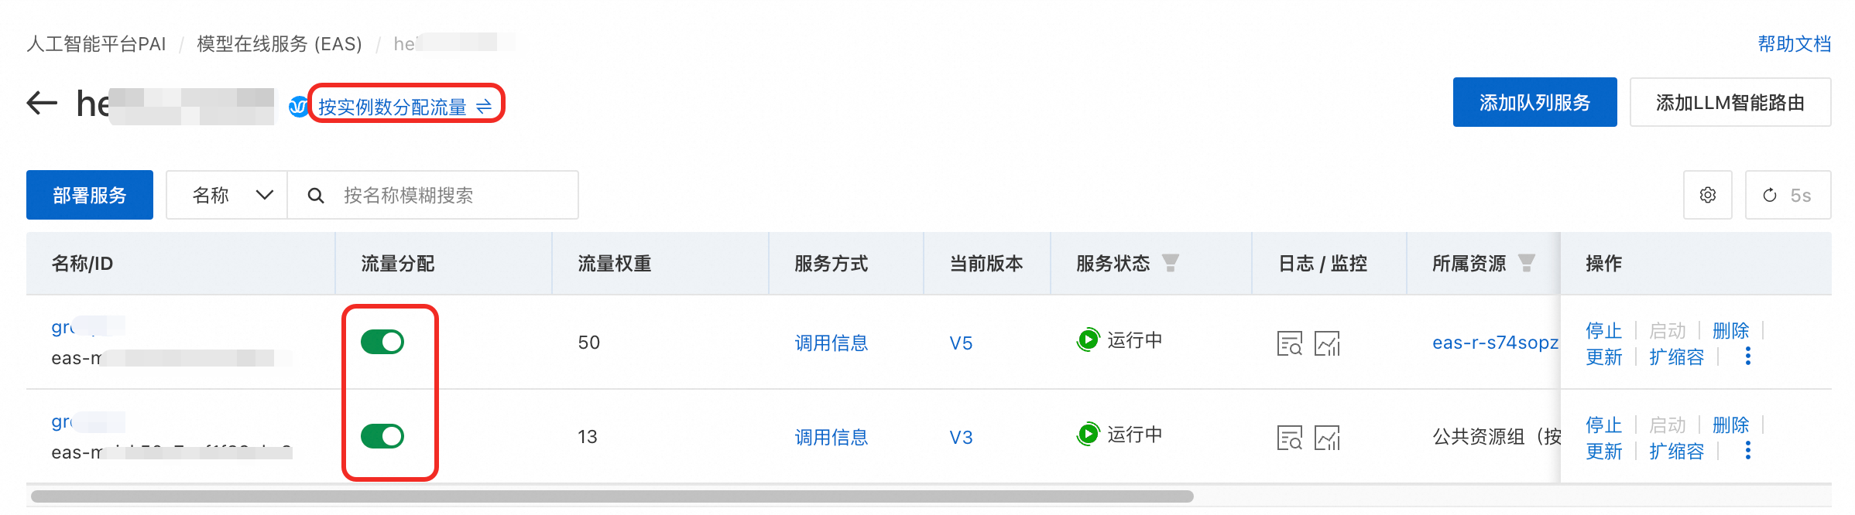Open the monitoring chart icon for the V3 service
This screenshot has height=515, width=1855.
coord(1327,438)
